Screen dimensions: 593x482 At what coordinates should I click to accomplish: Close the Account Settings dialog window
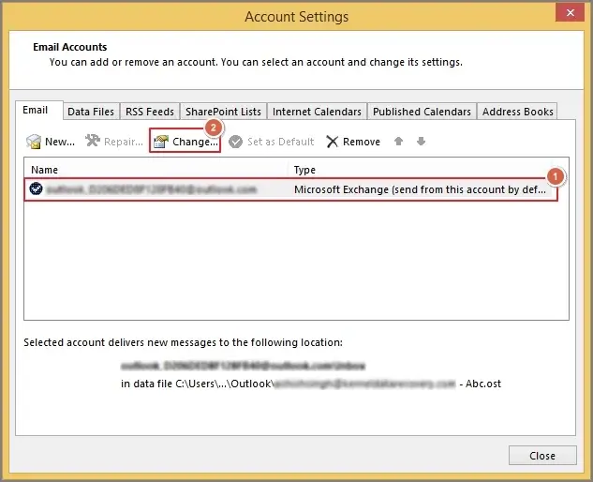tap(541, 456)
